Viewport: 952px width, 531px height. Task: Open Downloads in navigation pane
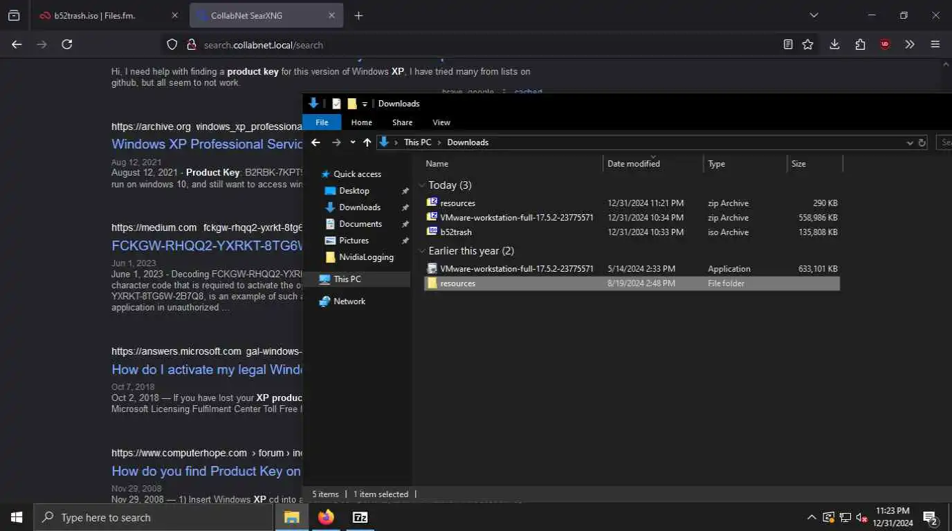pyautogui.click(x=360, y=207)
